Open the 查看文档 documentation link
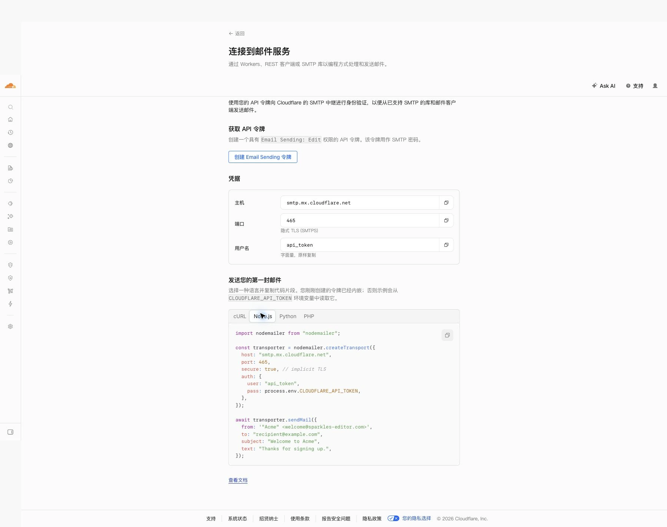The image size is (667, 527). click(238, 480)
